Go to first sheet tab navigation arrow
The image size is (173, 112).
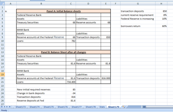coord(2,107)
